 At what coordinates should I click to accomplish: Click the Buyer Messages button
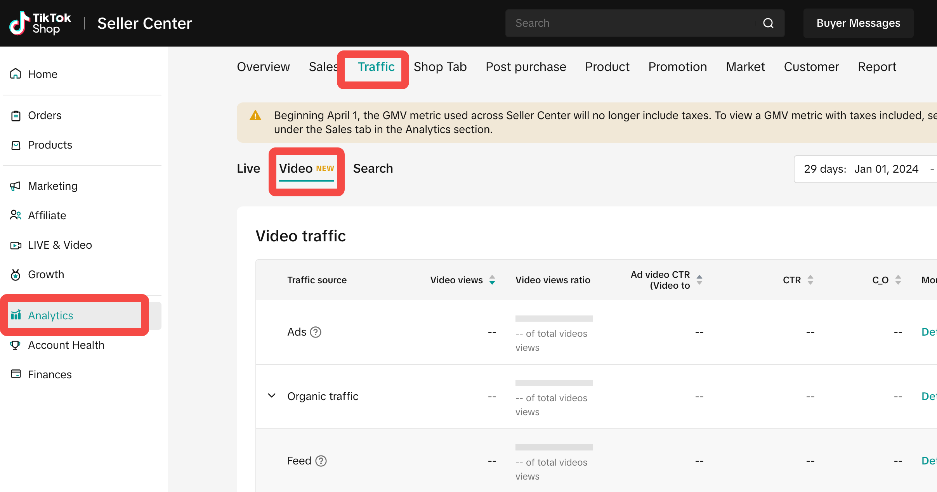coord(858,23)
